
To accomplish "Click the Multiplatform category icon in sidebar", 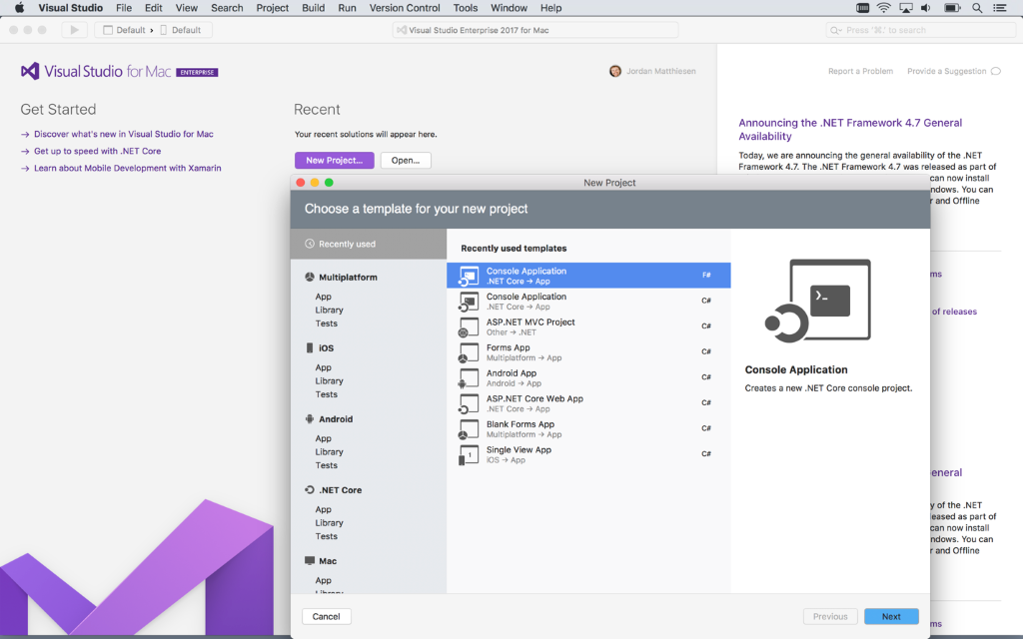I will (x=310, y=278).
